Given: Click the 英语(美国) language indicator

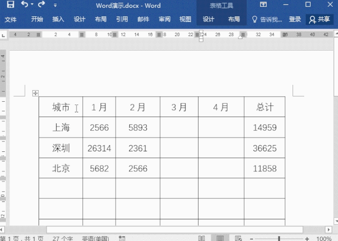Looking at the screenshot, I should click(x=95, y=238).
